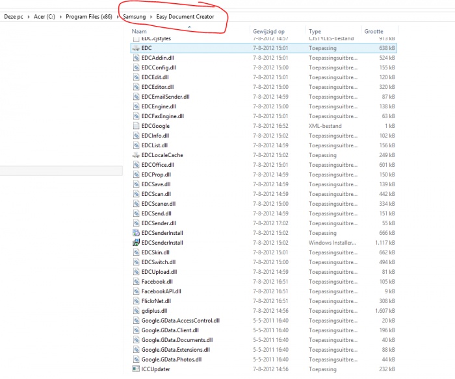The width and height of the screenshot is (455, 379).
Task: Click the 7-8-2012 16:52 date cell
Action: [x=271, y=126]
